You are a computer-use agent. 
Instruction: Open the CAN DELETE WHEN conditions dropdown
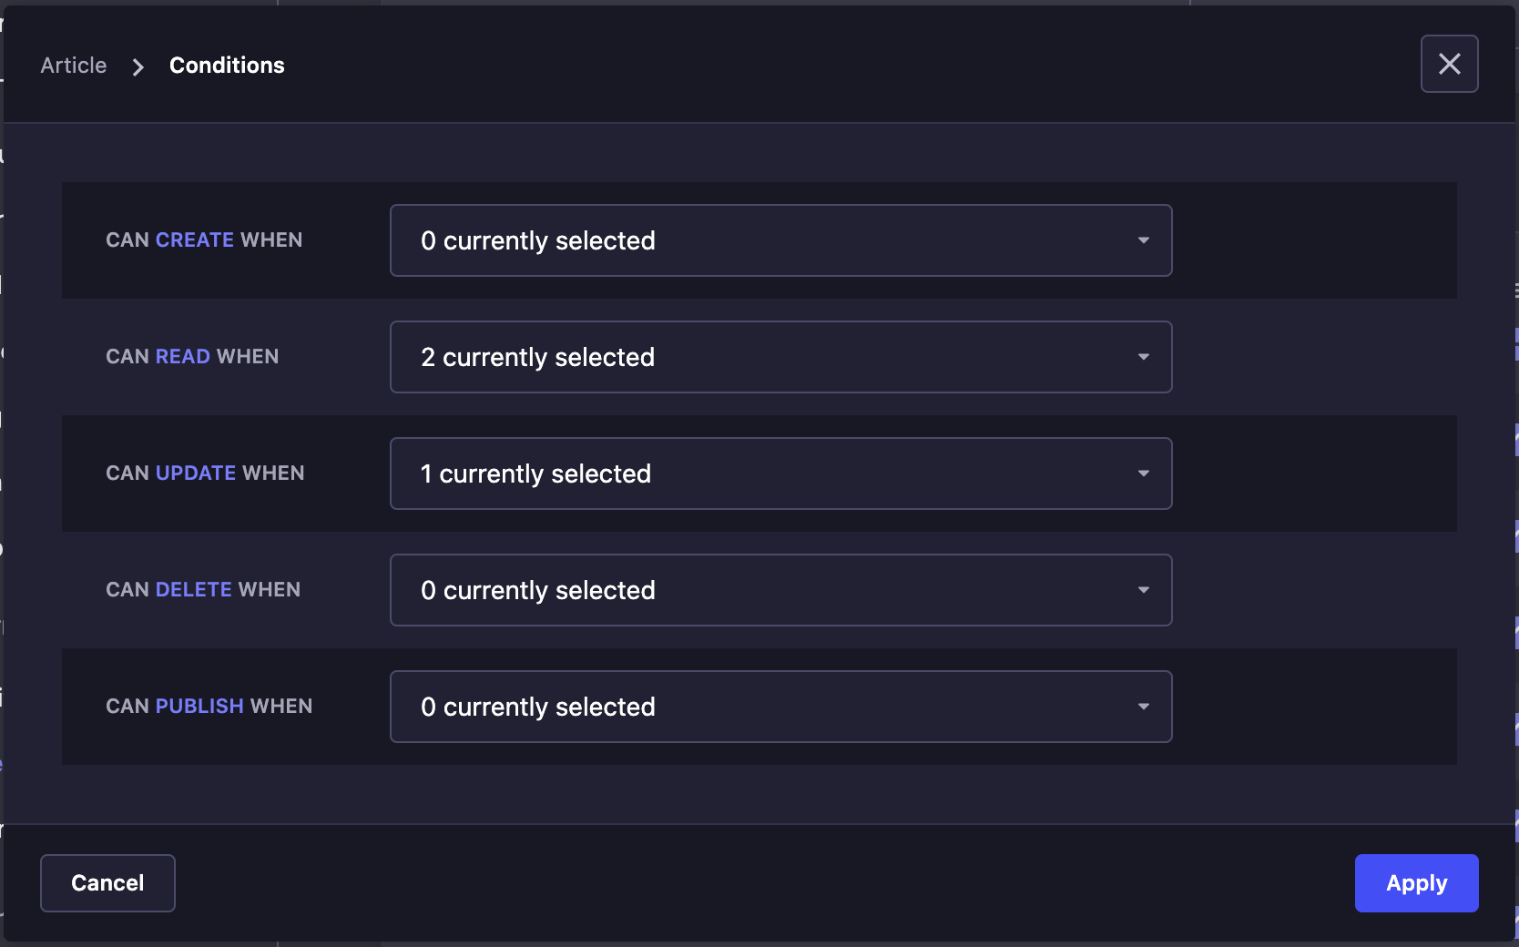pos(780,590)
